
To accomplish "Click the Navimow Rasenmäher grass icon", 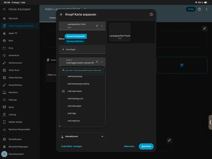I will tap(4, 129).
